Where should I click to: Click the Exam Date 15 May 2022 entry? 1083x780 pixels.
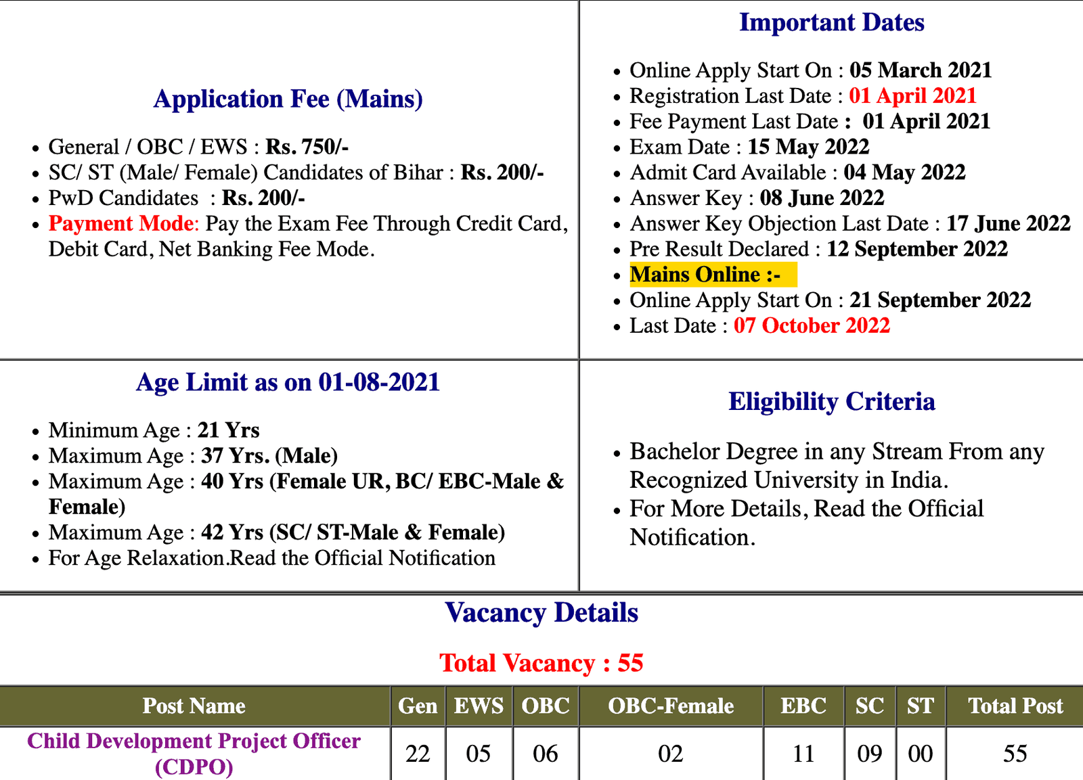pos(749,147)
